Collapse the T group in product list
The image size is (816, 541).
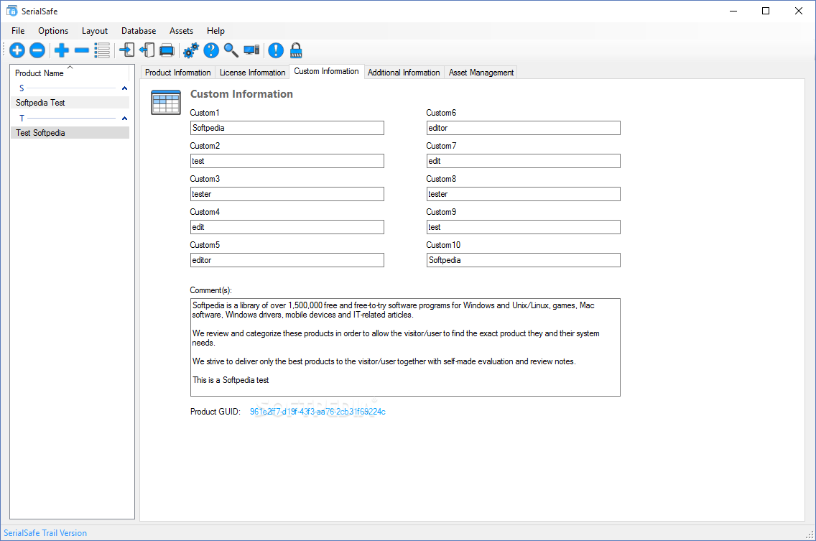(x=124, y=119)
